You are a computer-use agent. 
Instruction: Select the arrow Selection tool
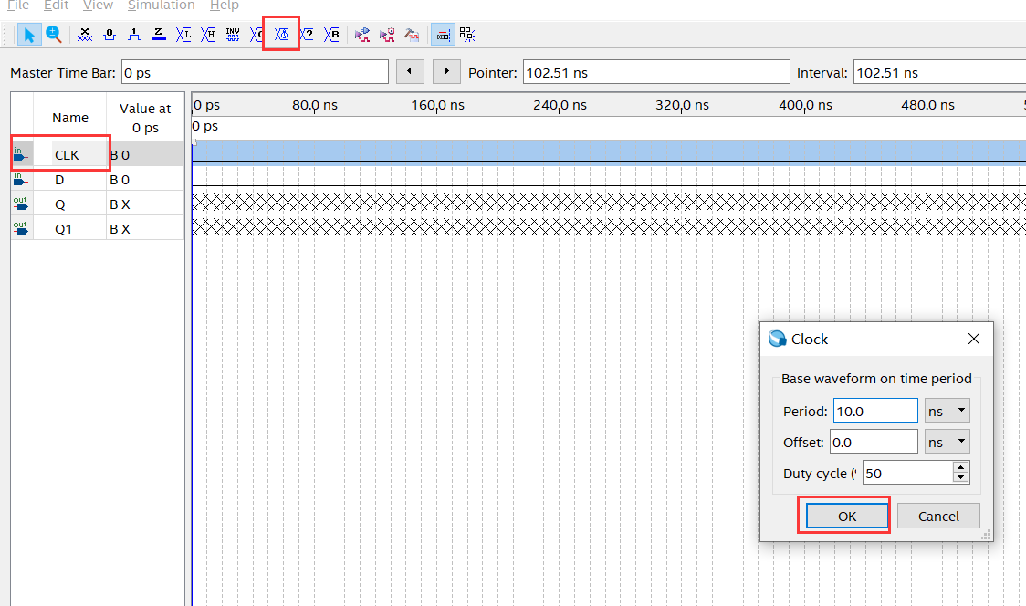click(x=29, y=35)
